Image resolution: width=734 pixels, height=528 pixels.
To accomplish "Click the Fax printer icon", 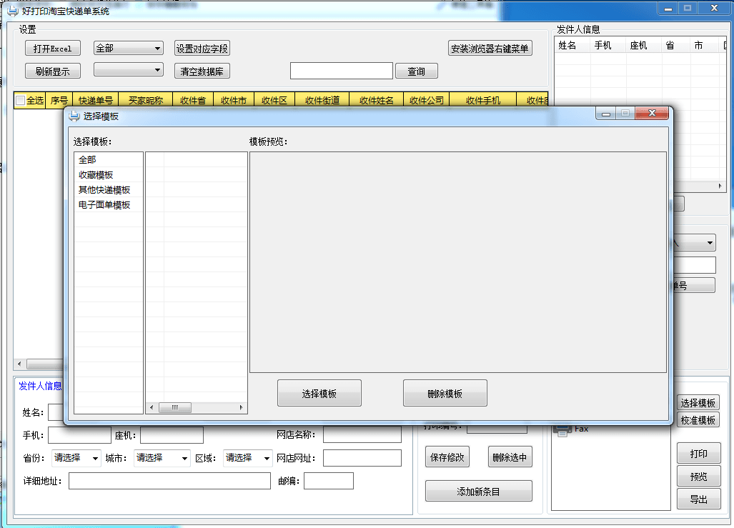I will [563, 429].
